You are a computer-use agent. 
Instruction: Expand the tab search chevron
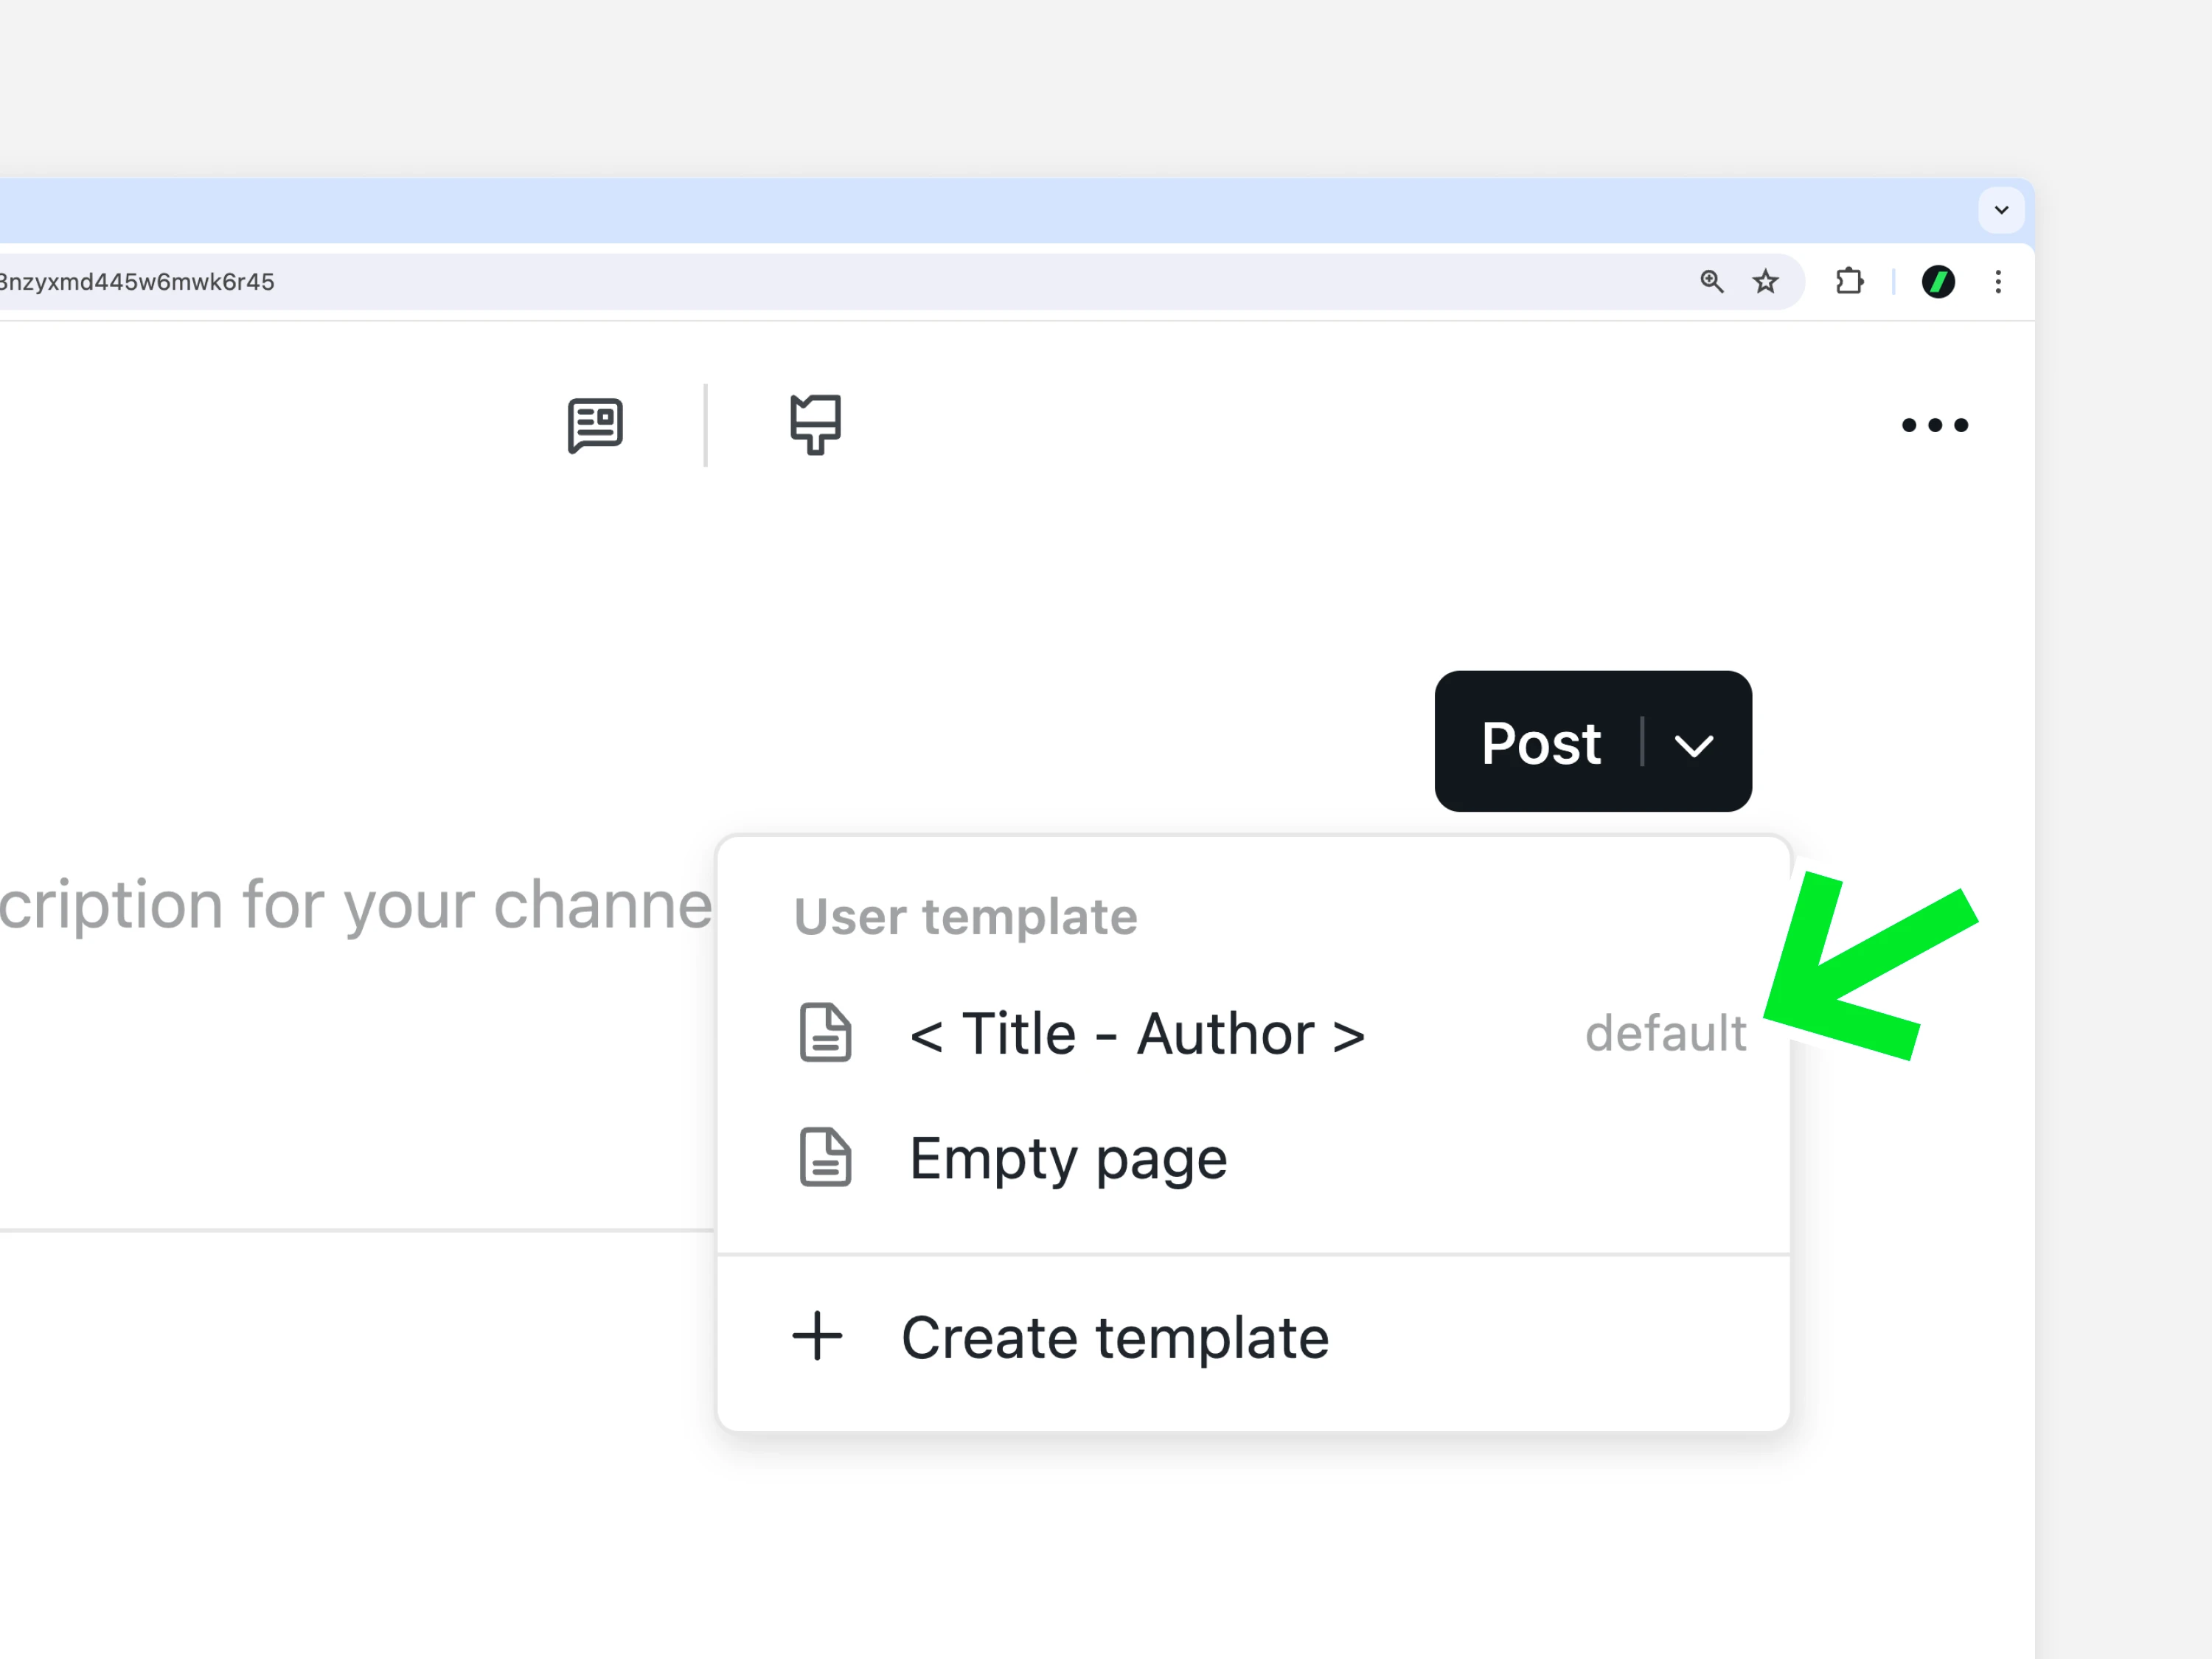pos(2001,210)
